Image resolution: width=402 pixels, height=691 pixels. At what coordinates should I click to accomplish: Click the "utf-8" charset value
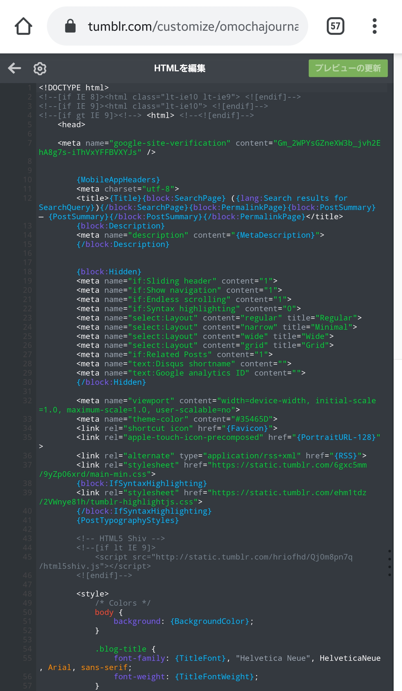pos(158,189)
